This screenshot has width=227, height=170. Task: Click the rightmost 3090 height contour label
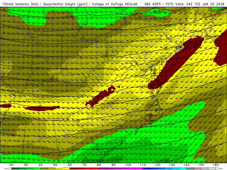click(158, 144)
